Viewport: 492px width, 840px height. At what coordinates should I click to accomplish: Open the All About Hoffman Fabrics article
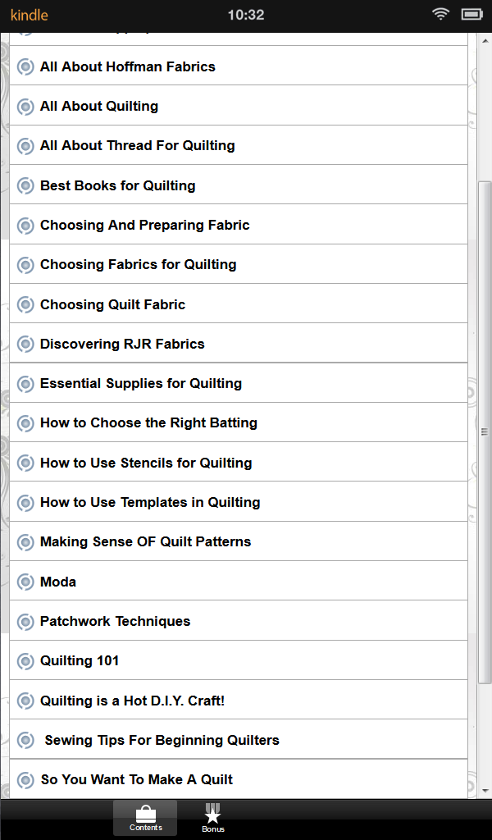(127, 66)
